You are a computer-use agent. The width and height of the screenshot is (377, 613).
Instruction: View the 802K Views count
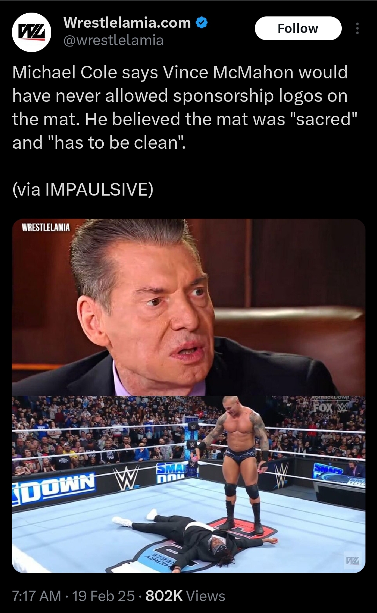pyautogui.click(x=185, y=596)
